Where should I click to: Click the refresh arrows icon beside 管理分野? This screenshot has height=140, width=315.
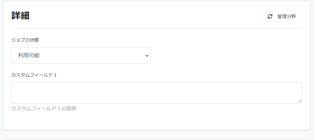coord(270,17)
